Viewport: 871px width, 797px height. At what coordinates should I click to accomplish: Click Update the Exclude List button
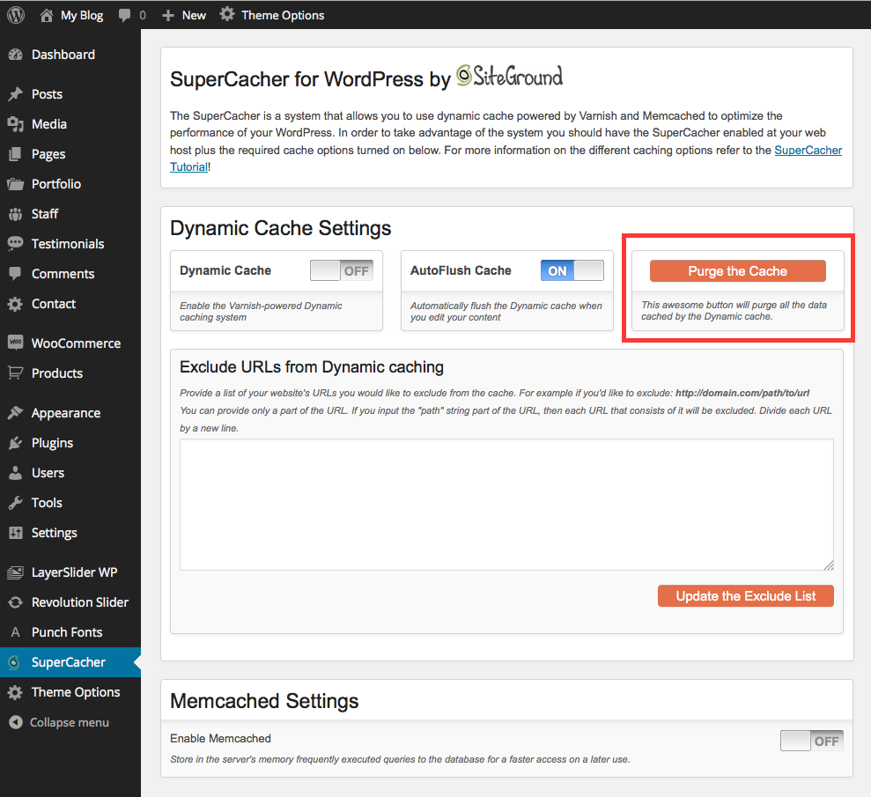tap(745, 596)
